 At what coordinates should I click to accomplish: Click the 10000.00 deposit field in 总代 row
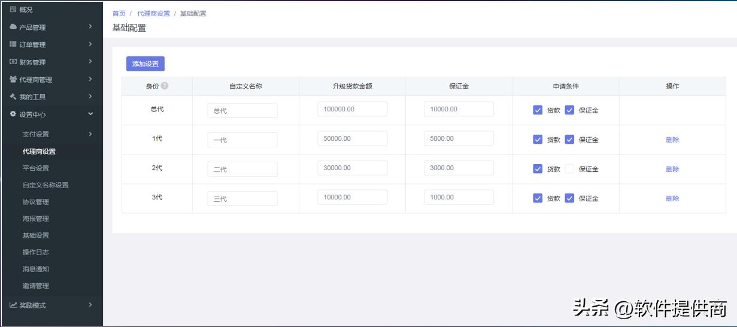[459, 109]
